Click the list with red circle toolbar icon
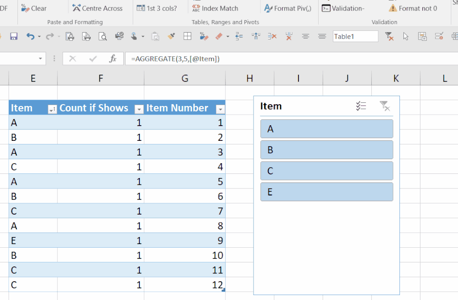This screenshot has height=300, width=458. [439, 36]
